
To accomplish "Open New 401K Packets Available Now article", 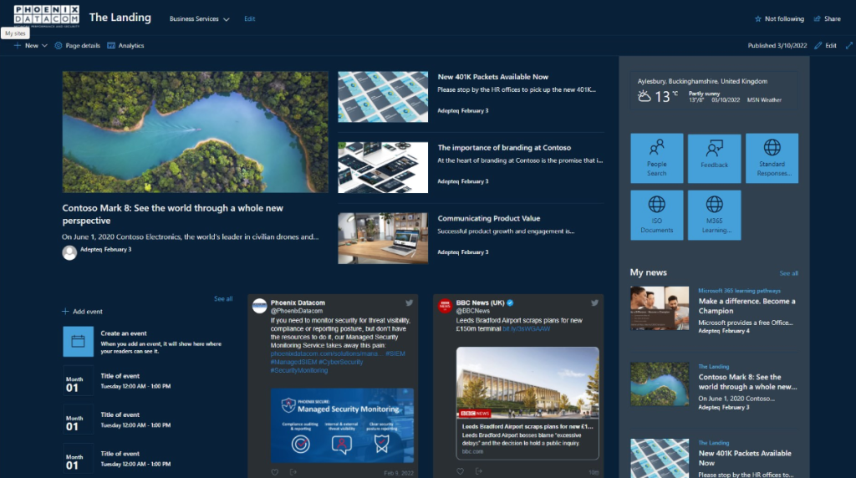I will pyautogui.click(x=492, y=77).
